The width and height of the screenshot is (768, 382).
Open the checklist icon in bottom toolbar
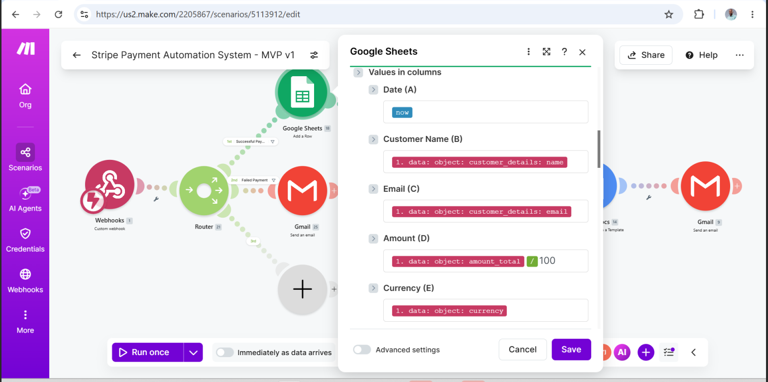click(x=669, y=353)
